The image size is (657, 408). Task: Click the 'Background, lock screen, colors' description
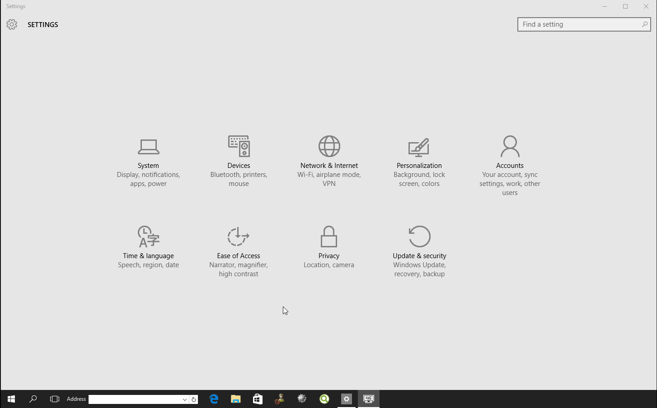click(419, 179)
